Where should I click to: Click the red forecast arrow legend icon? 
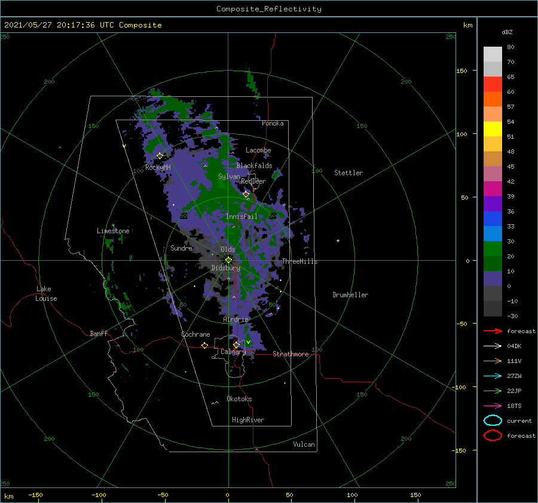pos(493,331)
